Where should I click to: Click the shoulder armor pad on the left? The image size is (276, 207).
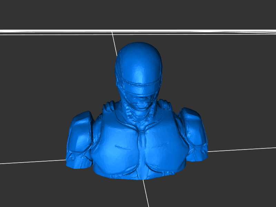tap(80, 134)
